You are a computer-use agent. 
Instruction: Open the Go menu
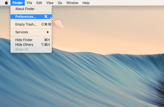tap(60, 3)
